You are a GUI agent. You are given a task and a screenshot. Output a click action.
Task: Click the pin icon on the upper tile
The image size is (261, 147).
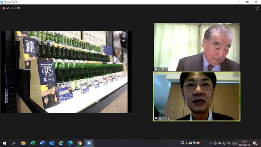156,69
